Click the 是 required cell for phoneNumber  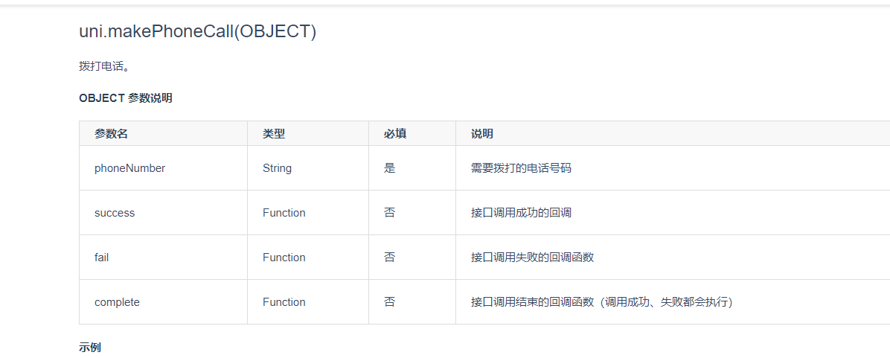pyautogui.click(x=390, y=168)
